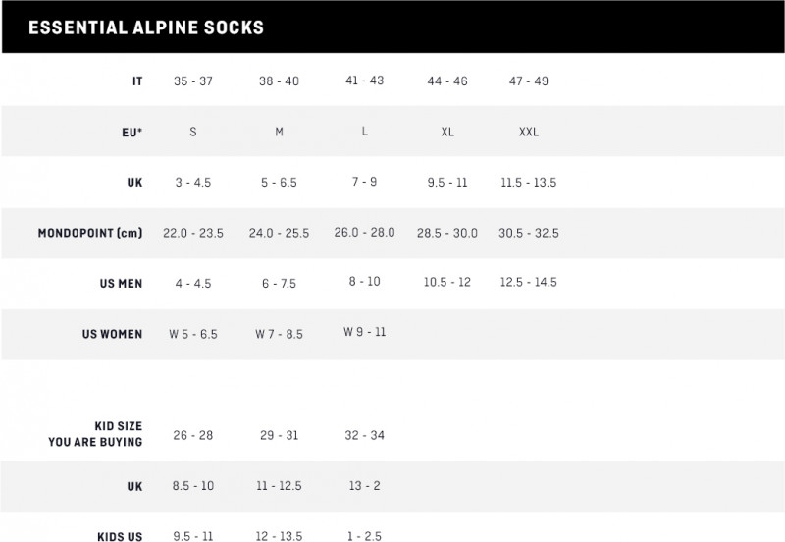Select the kids UK 13 - 2 cell

(x=363, y=485)
